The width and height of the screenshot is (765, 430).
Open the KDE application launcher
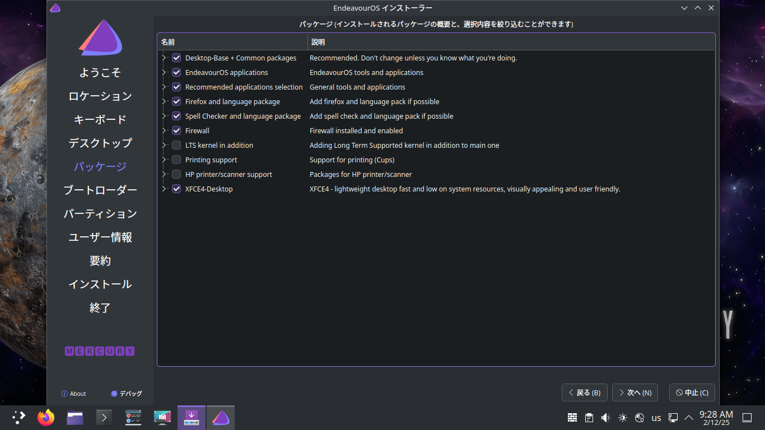[19, 417]
